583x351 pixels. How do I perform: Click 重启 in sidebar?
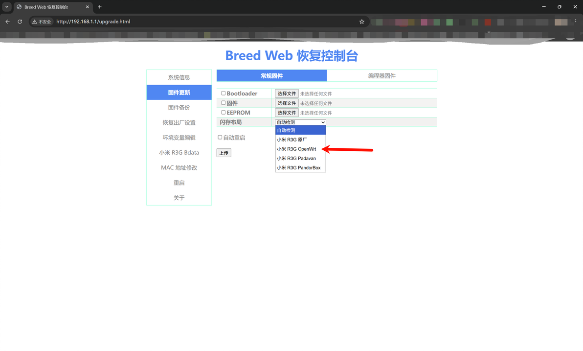[x=179, y=183]
